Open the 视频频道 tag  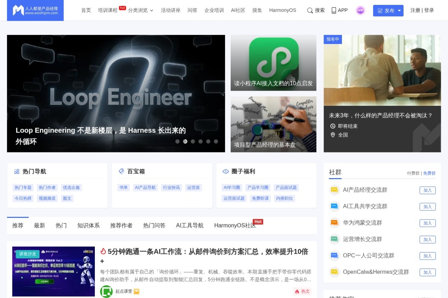47,199
